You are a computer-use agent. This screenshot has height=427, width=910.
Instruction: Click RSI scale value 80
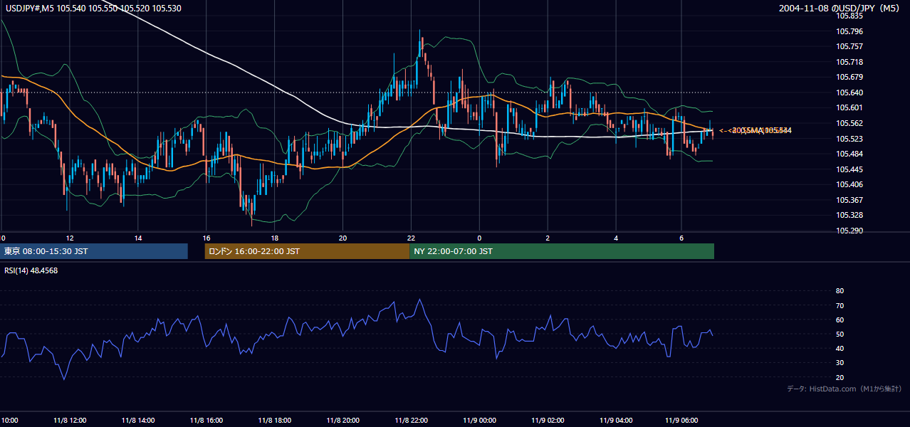840,291
